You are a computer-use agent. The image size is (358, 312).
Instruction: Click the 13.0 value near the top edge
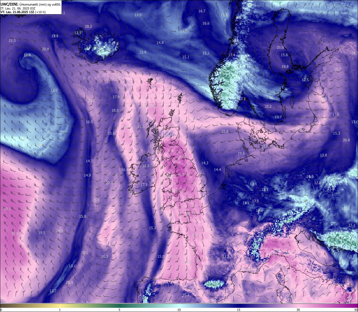pos(138,15)
